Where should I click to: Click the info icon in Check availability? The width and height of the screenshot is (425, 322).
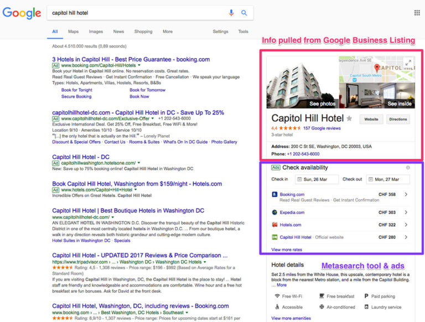[408, 168]
